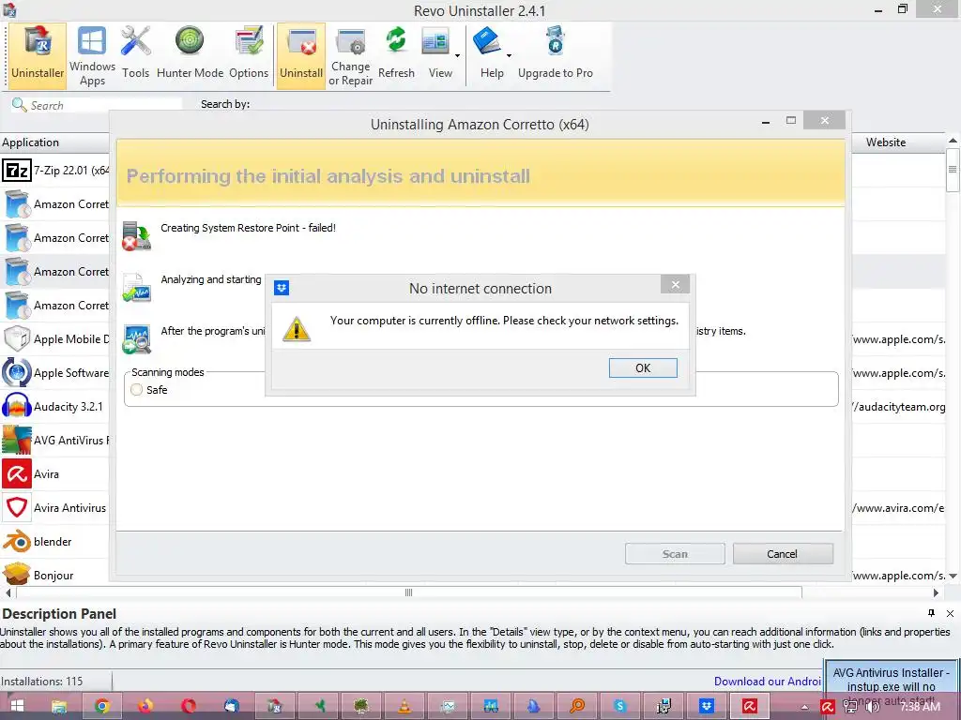Open the Options settings

click(x=249, y=55)
